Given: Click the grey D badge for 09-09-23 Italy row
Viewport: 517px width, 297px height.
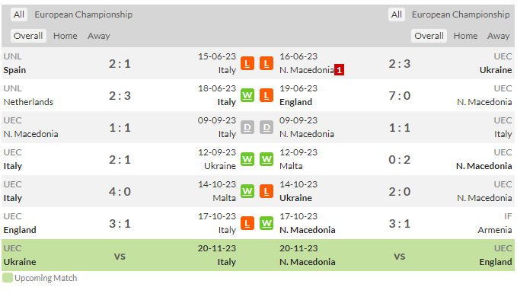Looking at the screenshot, I should coord(247,128).
